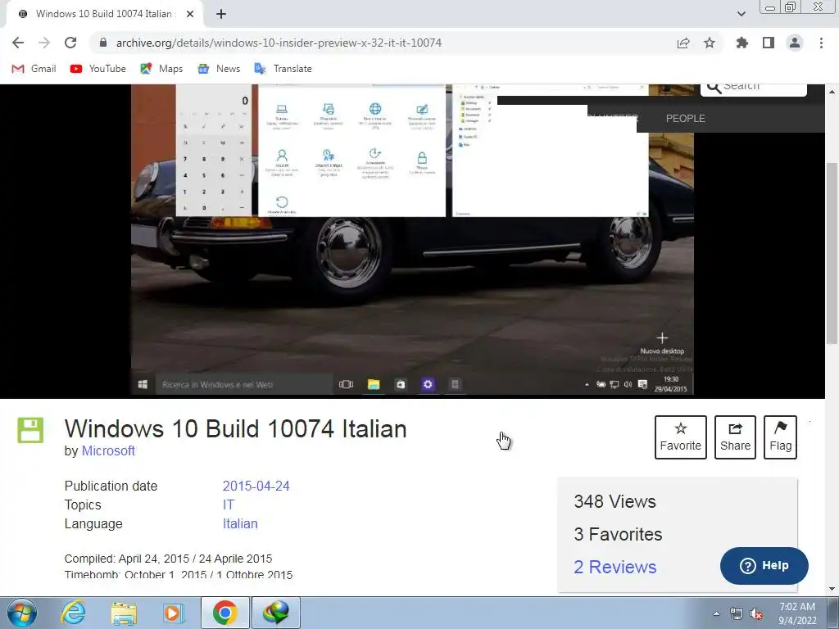The width and height of the screenshot is (839, 629).
Task: Click the muted volume tray icon
Action: pos(756,614)
